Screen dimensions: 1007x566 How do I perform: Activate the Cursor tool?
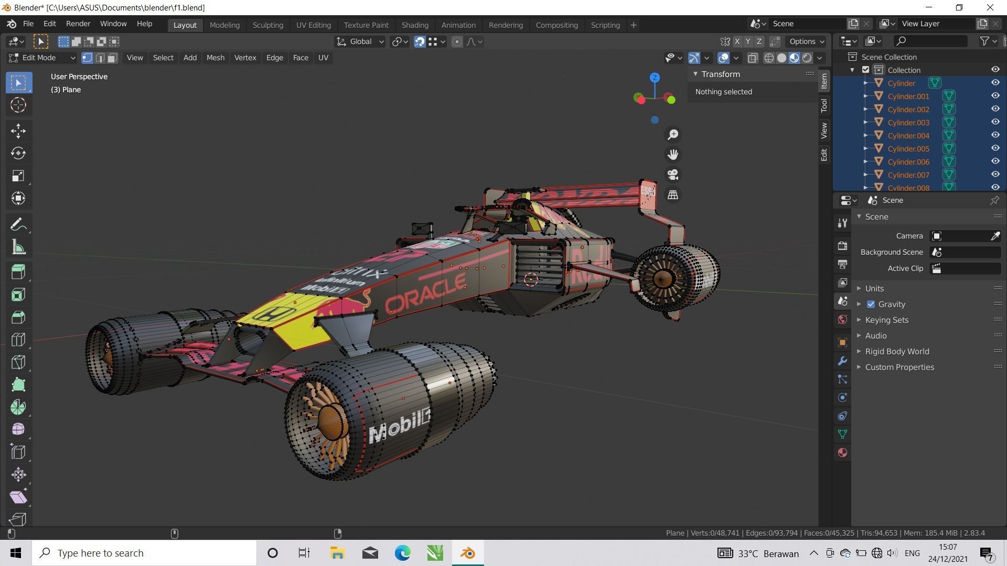coord(18,105)
